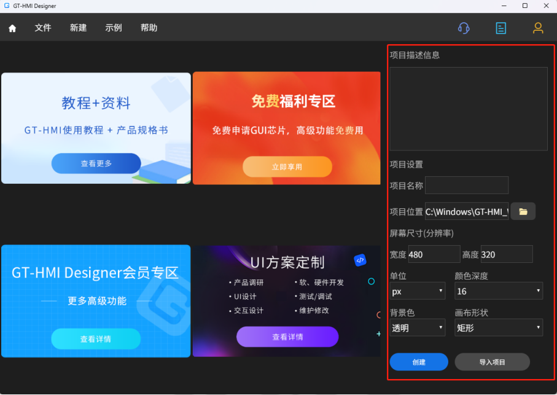Open the 单位 px dropdown
Viewport: 557px width, 395px height.
point(418,291)
